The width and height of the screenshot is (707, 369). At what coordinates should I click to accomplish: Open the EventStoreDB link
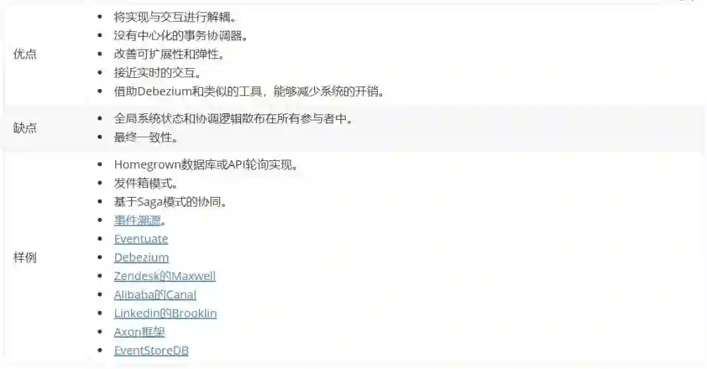click(x=151, y=350)
